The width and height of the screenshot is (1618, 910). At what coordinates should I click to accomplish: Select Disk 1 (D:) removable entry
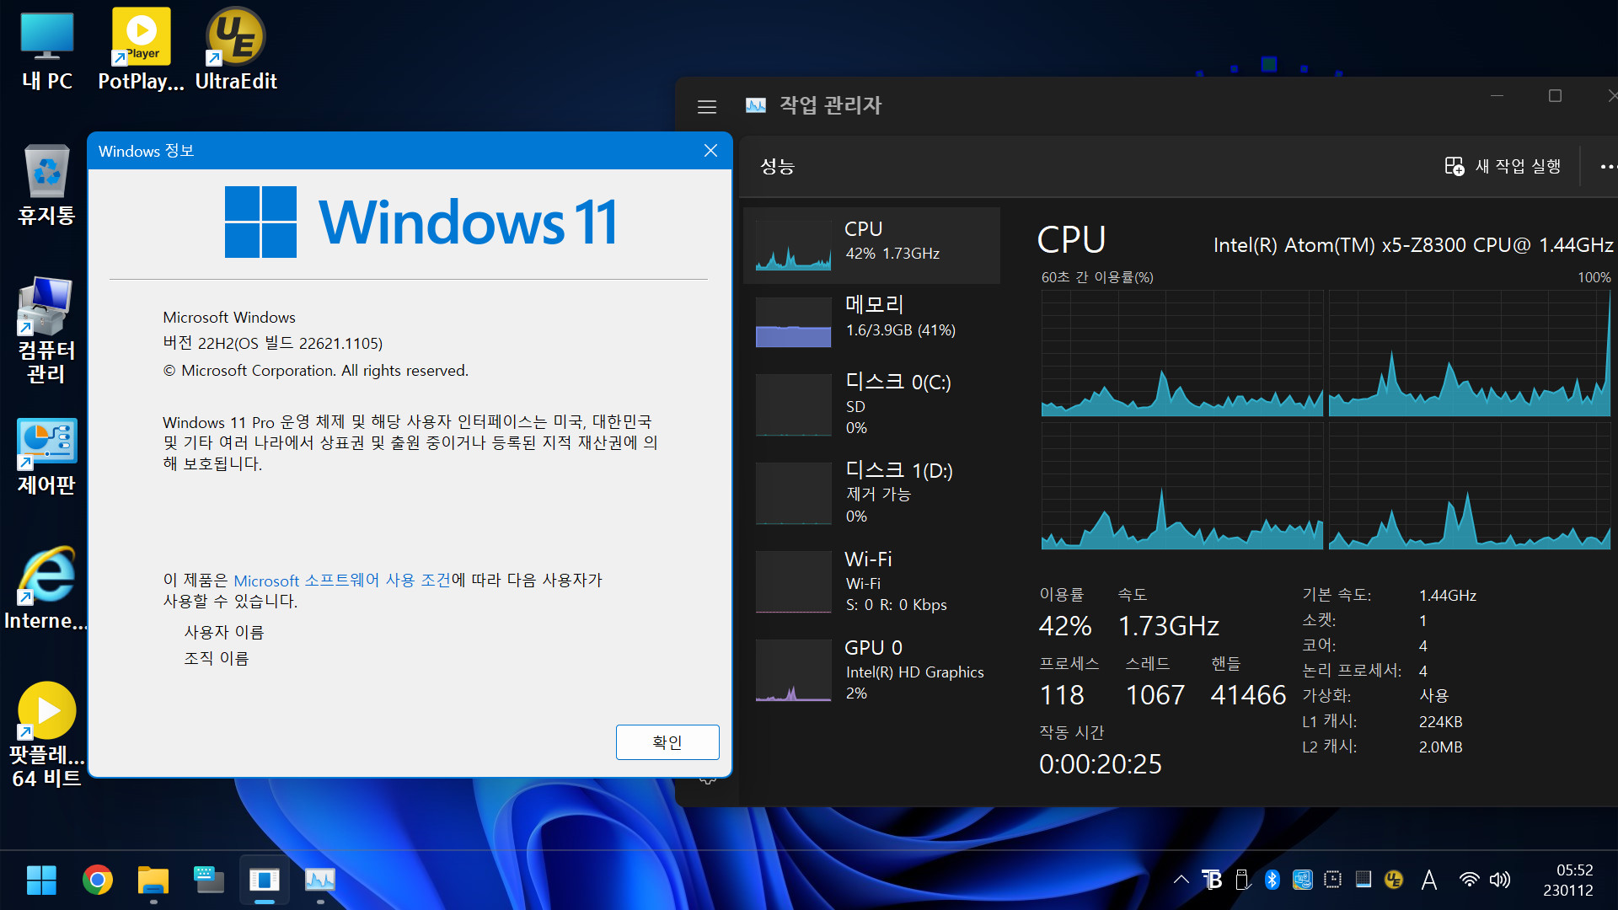(872, 493)
